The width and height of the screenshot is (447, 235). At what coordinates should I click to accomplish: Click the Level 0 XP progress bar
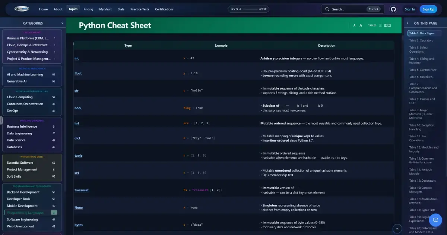point(249,9)
